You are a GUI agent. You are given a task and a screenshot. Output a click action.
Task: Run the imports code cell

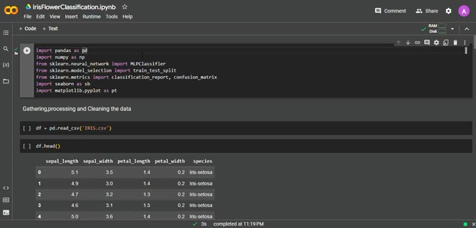[27, 51]
